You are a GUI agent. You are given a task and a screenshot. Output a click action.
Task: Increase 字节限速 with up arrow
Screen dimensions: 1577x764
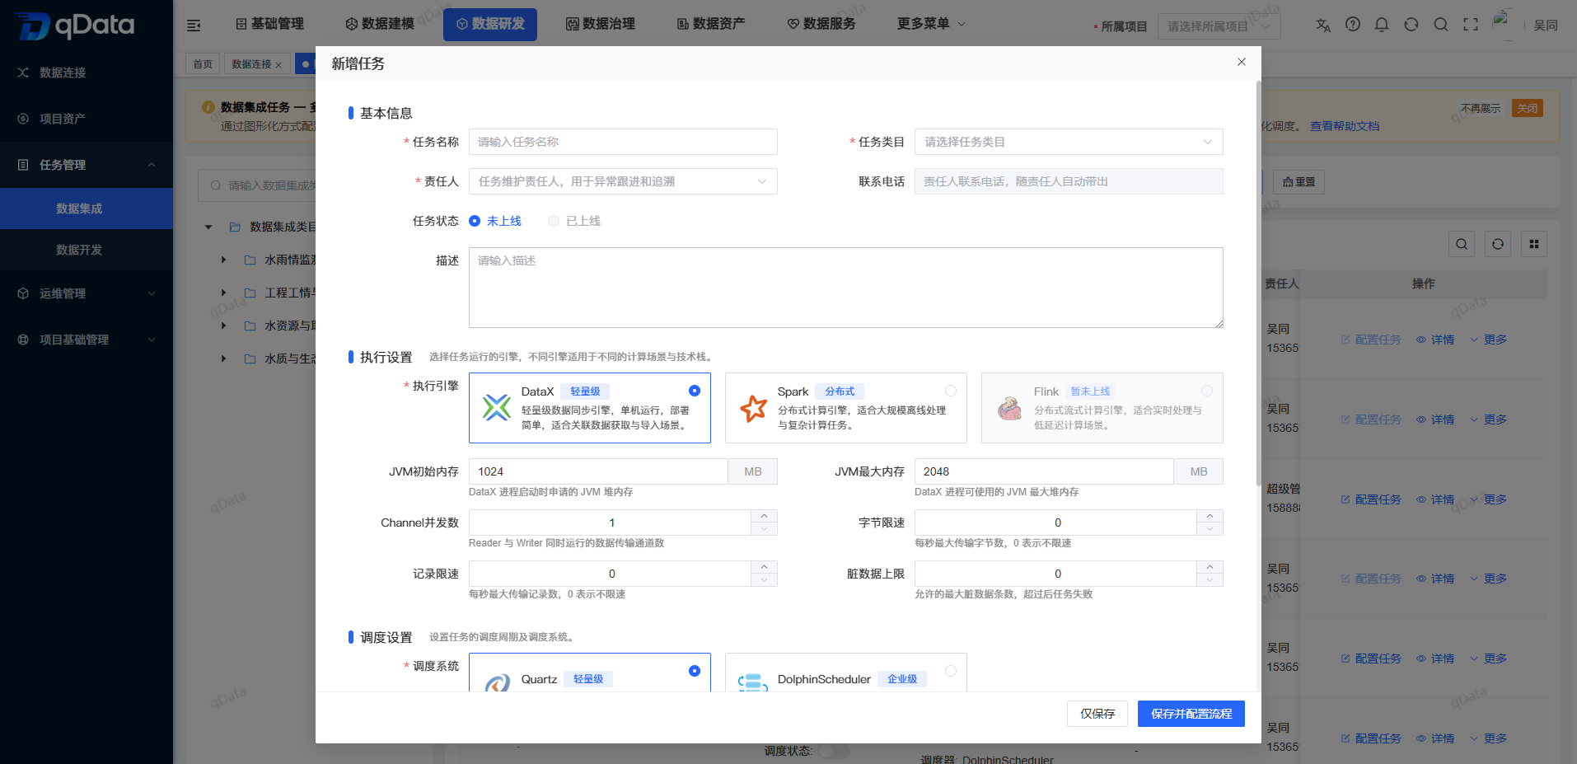click(1210, 516)
